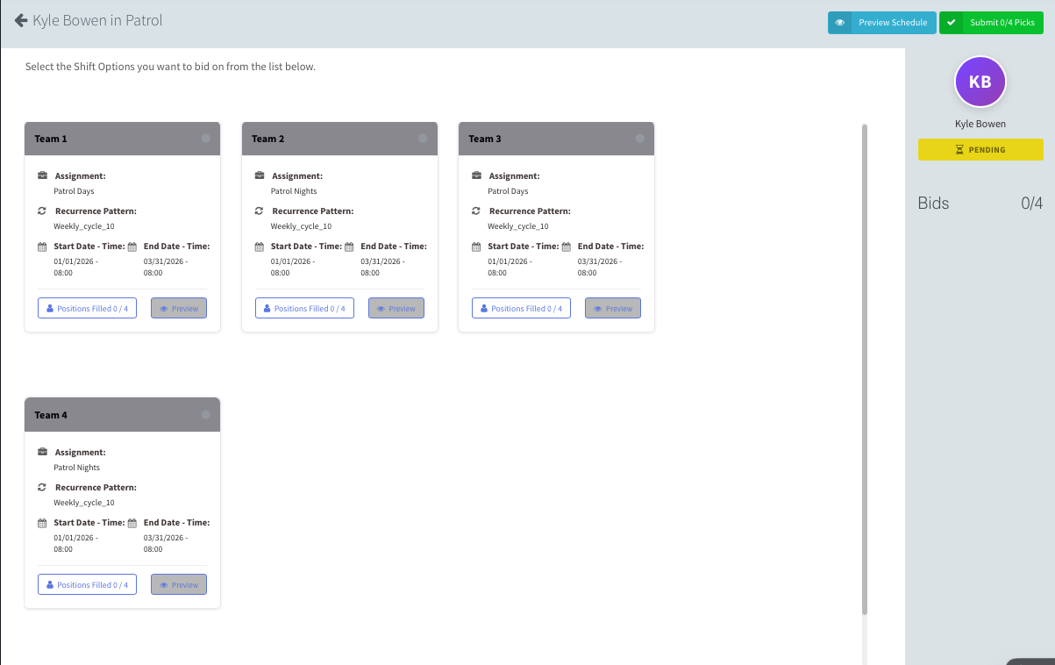Click Team 4 start date calendar icon
1055x665 pixels.
[42, 523]
